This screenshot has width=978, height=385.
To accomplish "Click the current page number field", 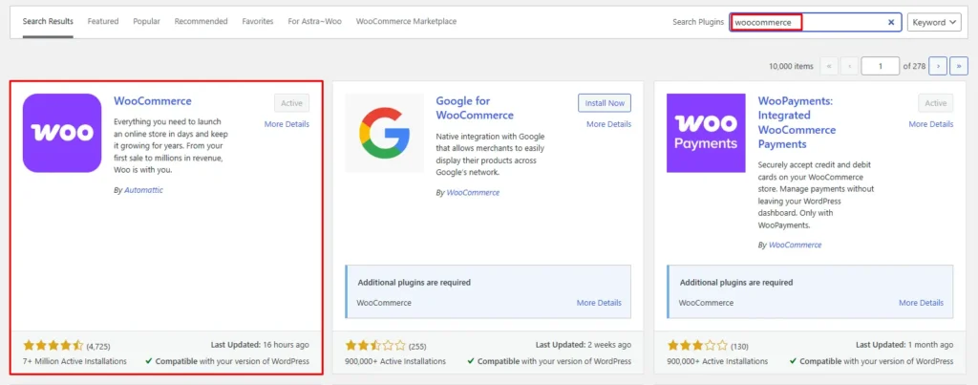I will coord(880,66).
